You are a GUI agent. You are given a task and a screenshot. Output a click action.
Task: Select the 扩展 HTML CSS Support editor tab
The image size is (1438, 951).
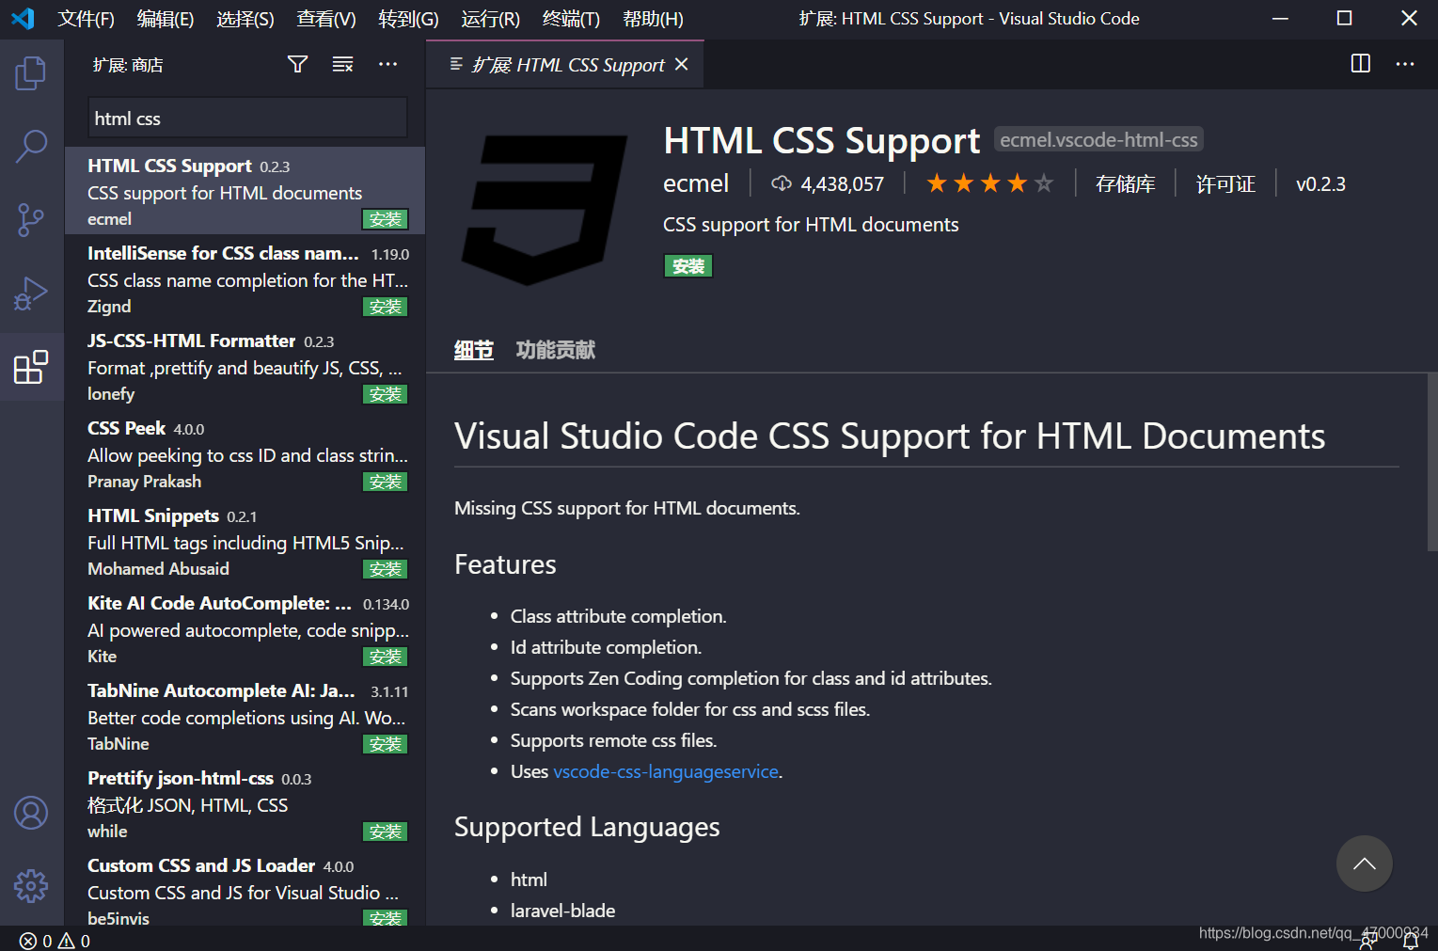tap(564, 64)
